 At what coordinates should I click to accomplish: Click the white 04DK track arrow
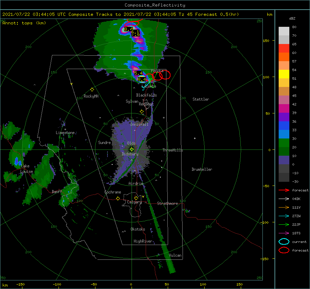(284, 199)
